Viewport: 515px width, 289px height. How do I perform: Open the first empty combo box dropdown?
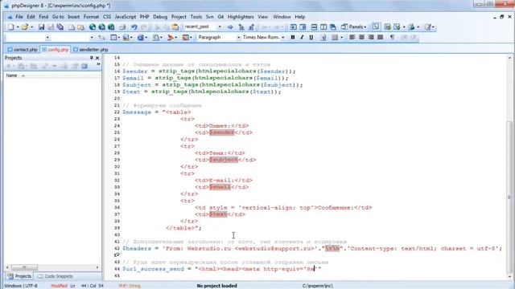point(47,38)
